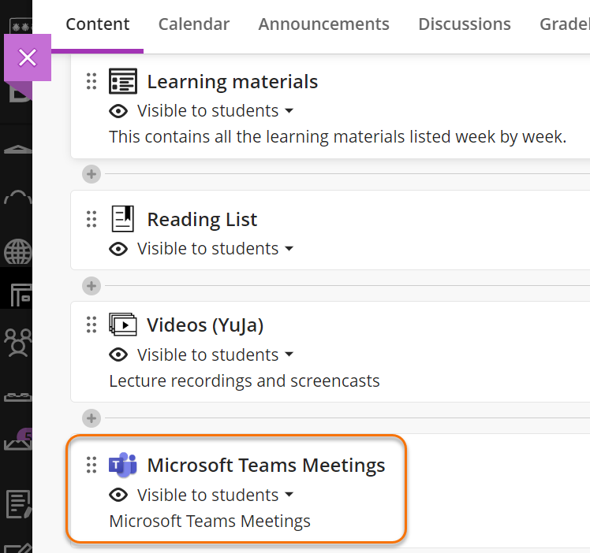Toggle the eye icon under Videos (YuJa)
The image size is (590, 553).
pyautogui.click(x=118, y=354)
